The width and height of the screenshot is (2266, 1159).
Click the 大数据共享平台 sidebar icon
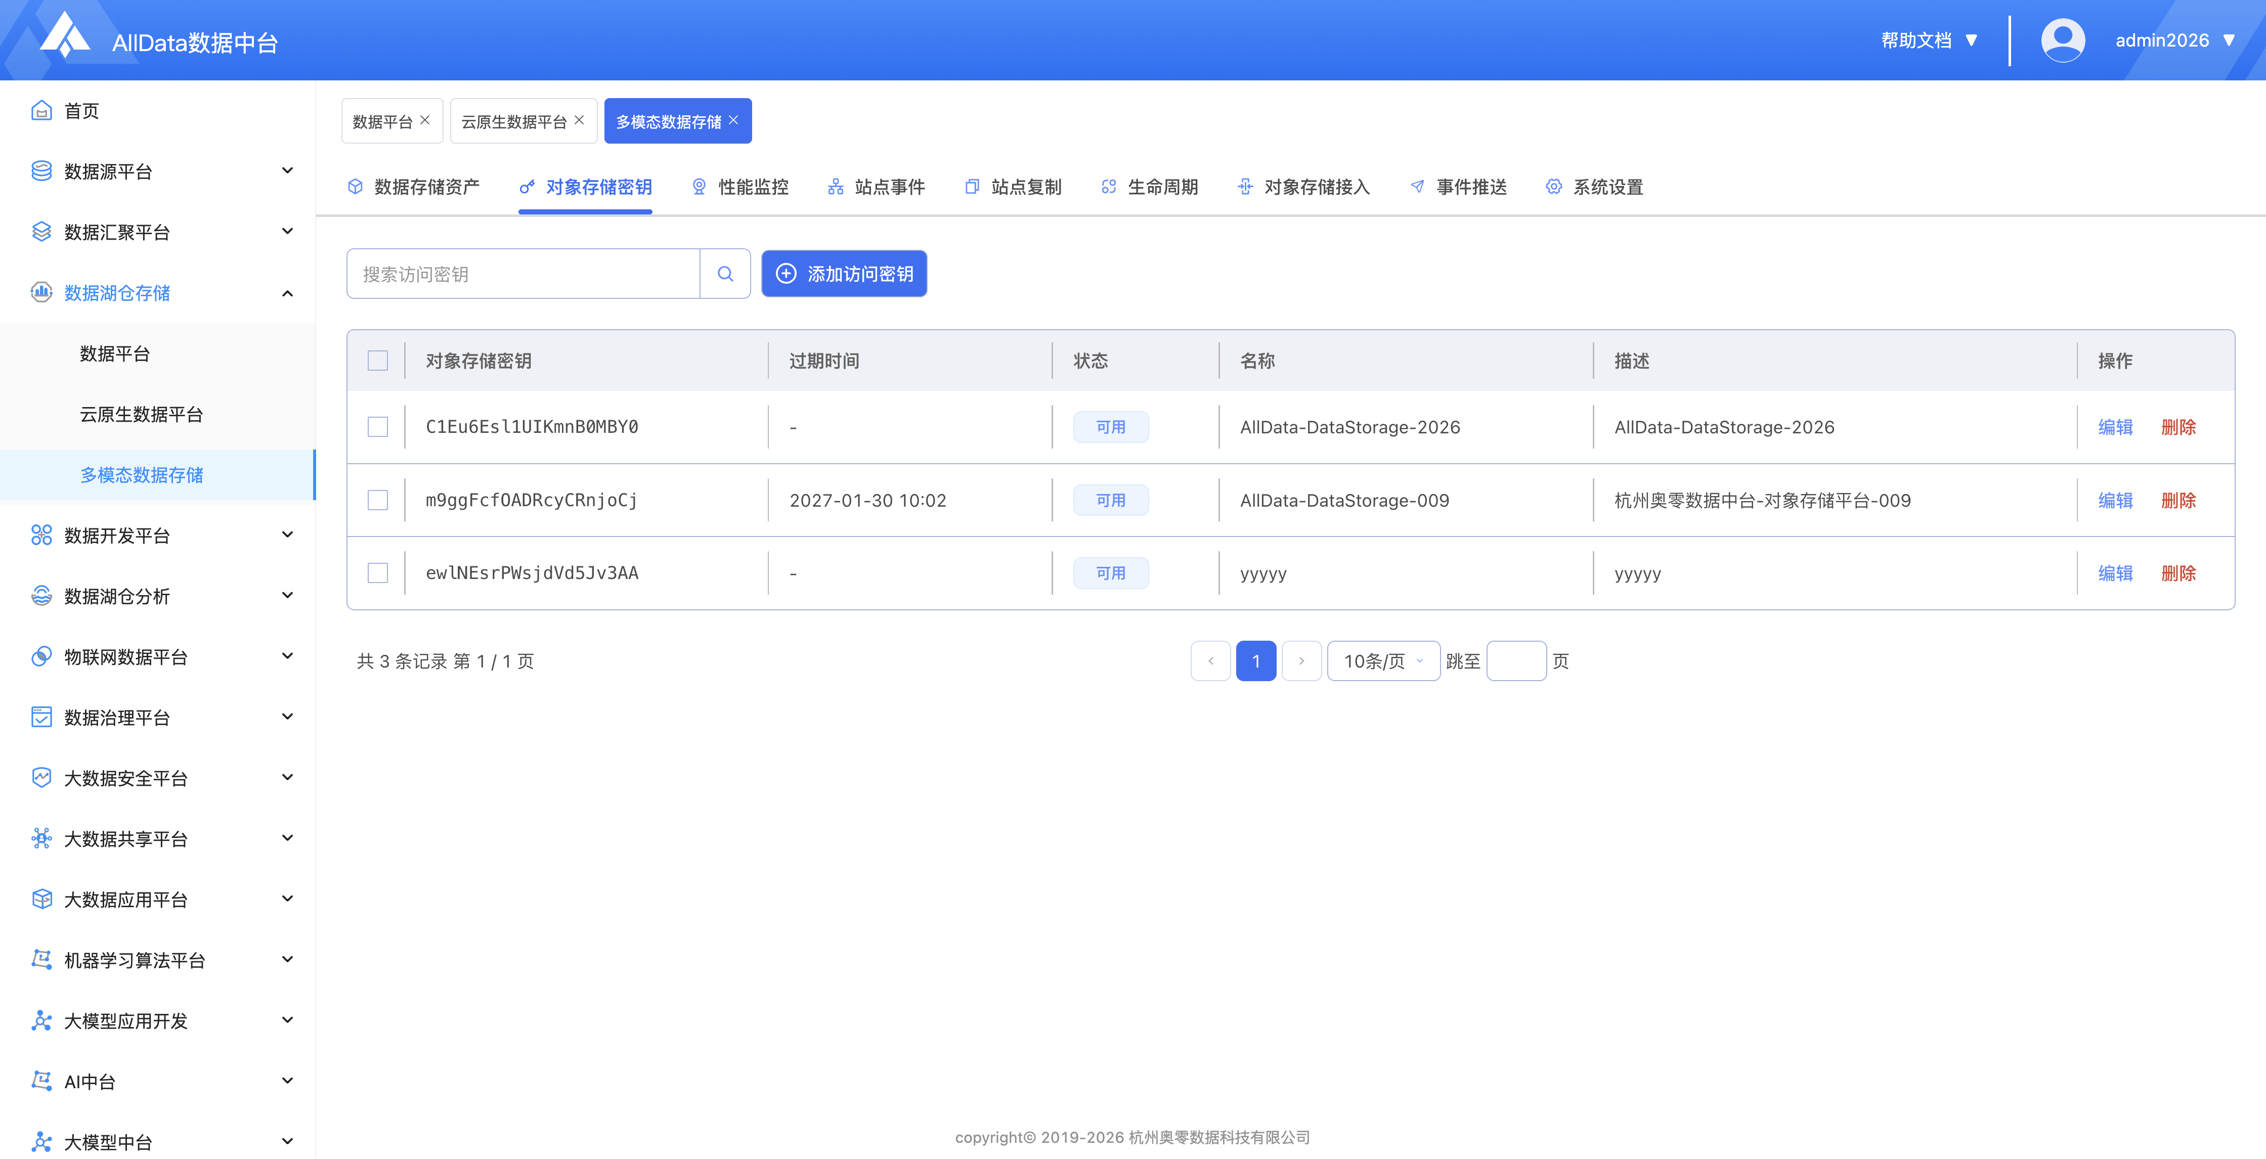point(41,838)
